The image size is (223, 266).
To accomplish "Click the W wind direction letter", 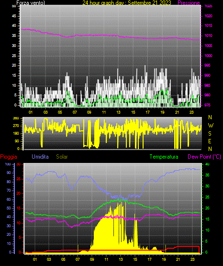I will coord(211,126).
